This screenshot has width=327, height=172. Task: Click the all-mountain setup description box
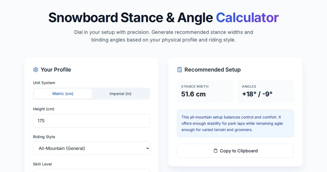coord(235,123)
